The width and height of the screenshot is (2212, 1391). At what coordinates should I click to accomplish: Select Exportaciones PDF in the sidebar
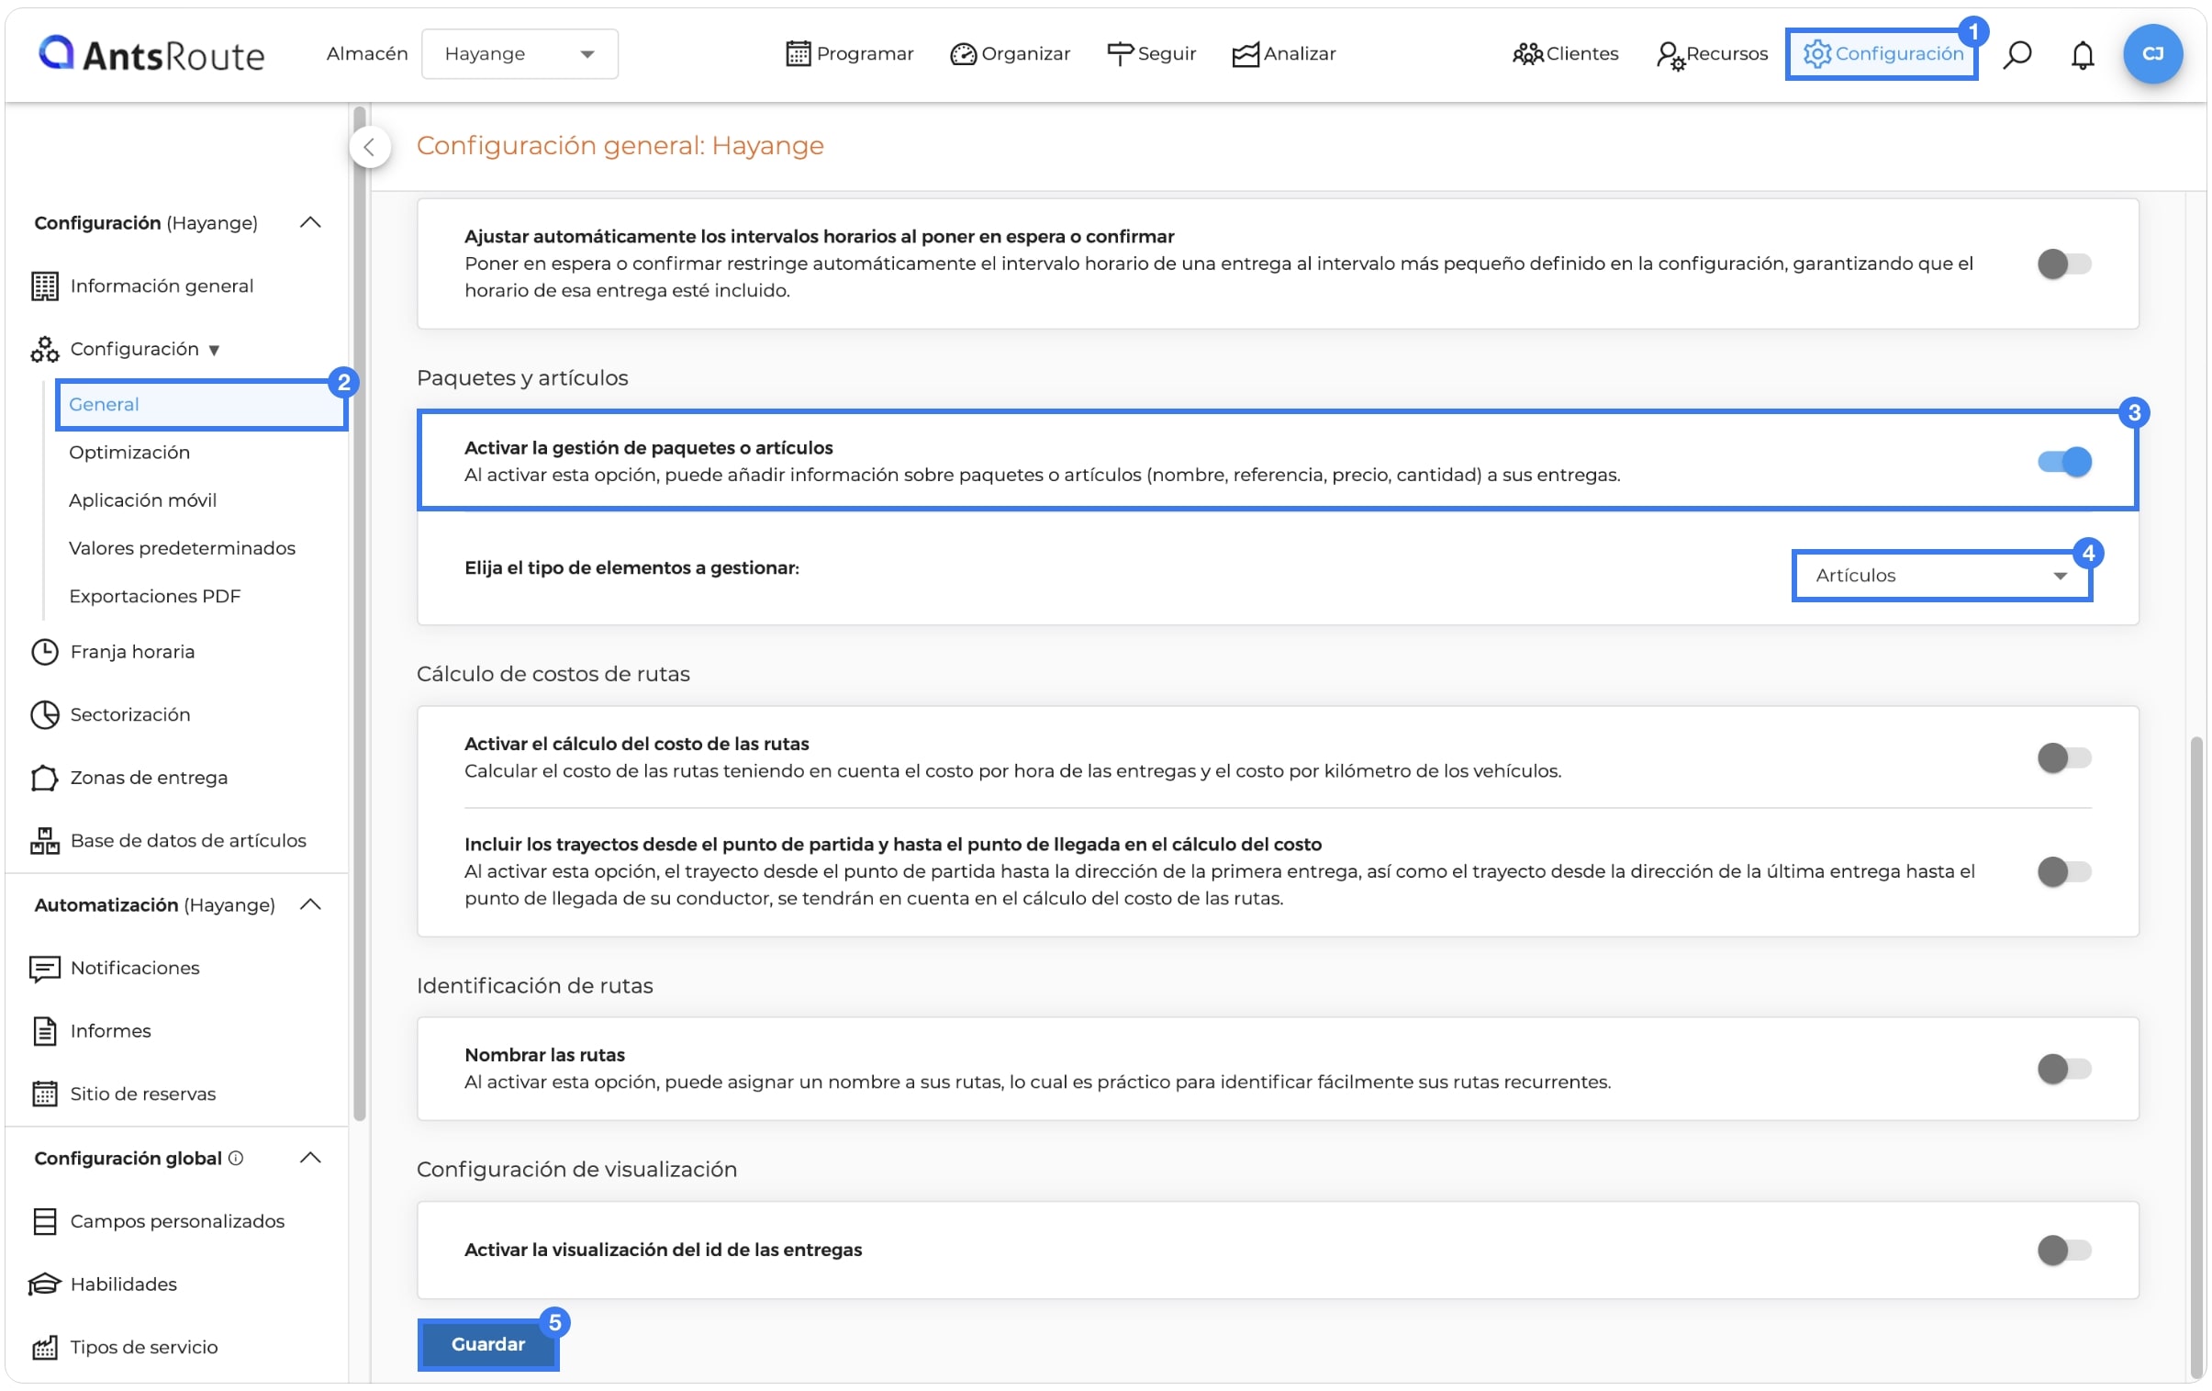pos(154,595)
